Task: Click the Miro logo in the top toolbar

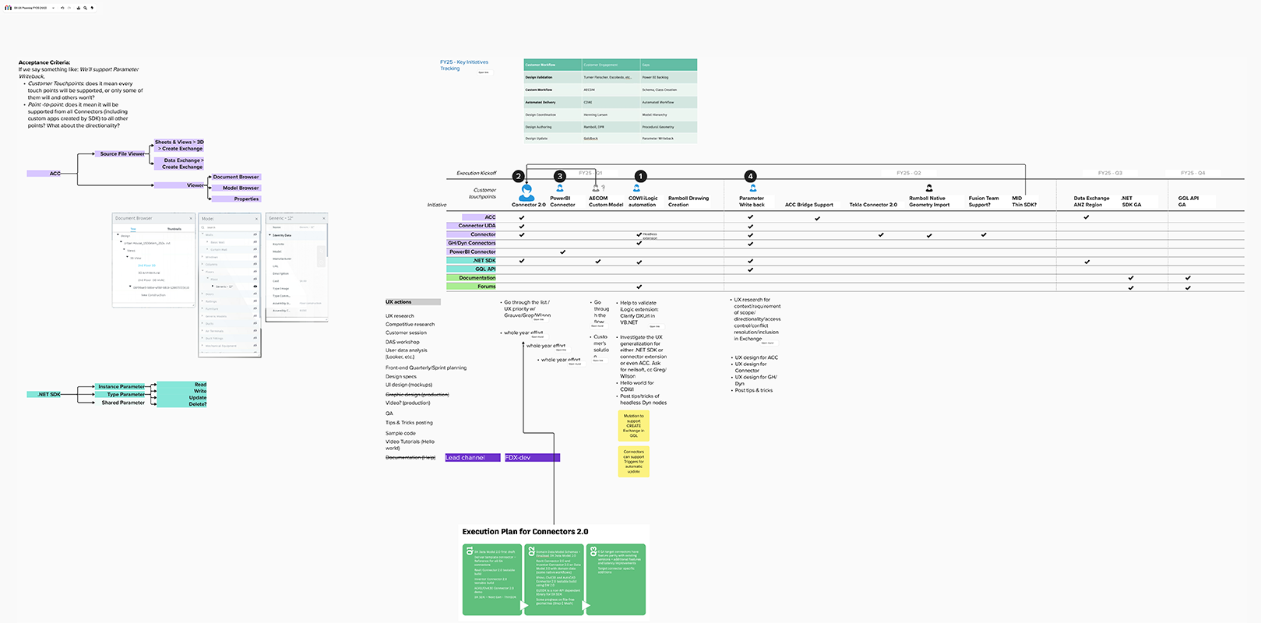Action: [x=9, y=8]
